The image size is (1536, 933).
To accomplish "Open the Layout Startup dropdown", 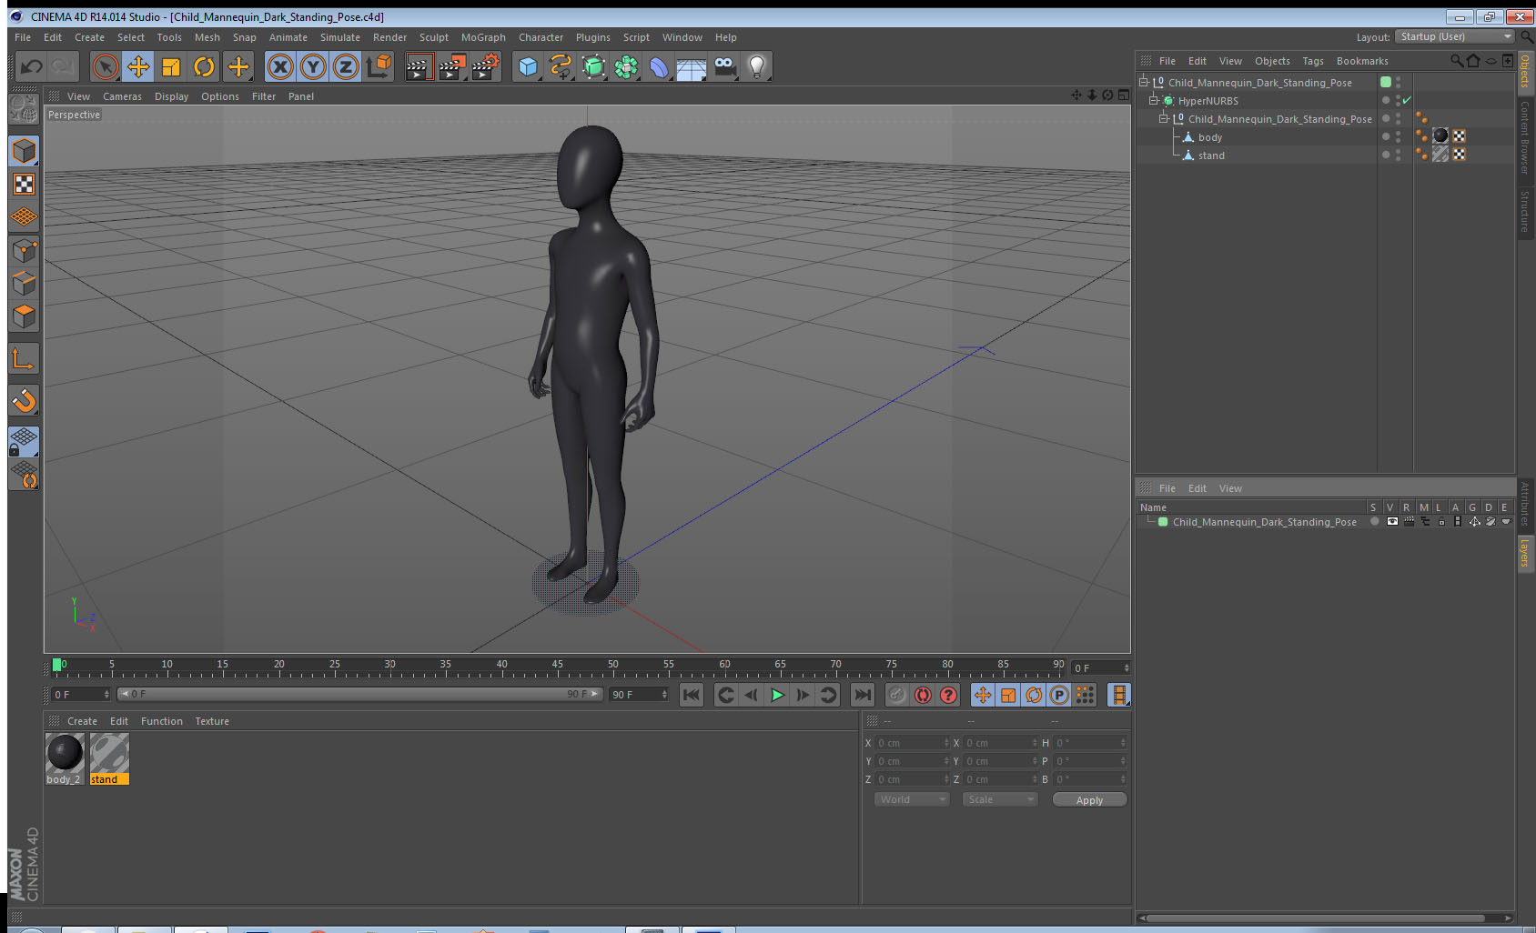I will point(1454,36).
